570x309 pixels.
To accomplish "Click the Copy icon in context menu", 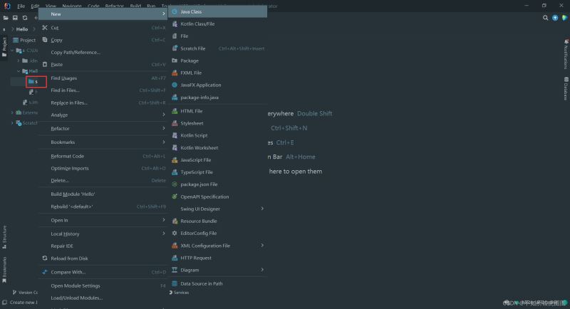I will (x=45, y=40).
